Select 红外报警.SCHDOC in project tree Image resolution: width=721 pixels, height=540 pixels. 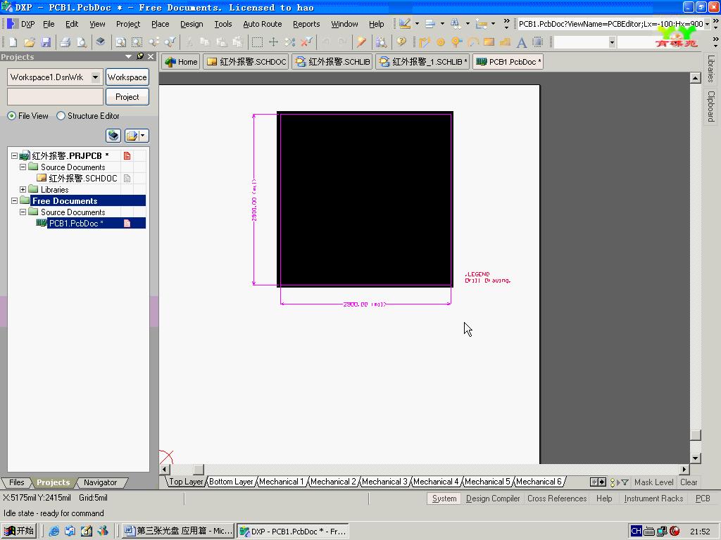pyautogui.click(x=83, y=178)
